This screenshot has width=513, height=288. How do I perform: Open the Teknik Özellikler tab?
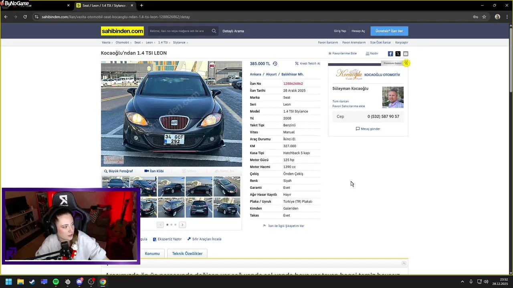[x=187, y=254]
